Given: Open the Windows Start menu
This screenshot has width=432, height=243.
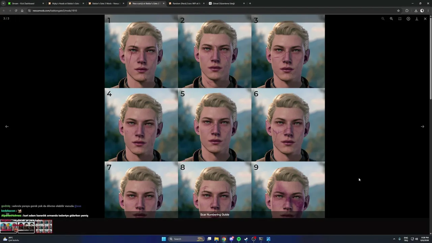Looking at the screenshot, I should (x=164, y=239).
